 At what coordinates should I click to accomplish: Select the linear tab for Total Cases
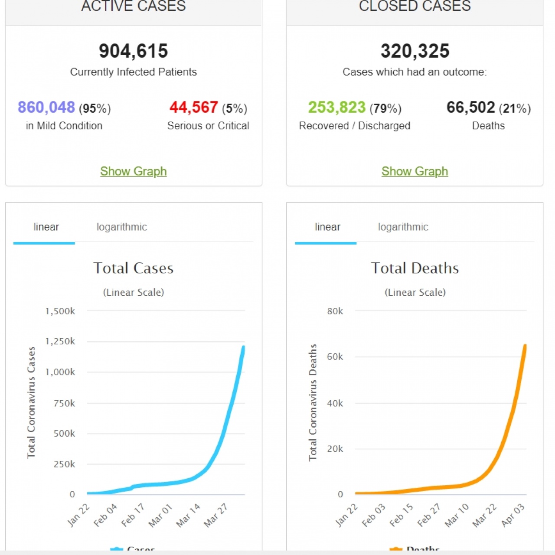(46, 227)
